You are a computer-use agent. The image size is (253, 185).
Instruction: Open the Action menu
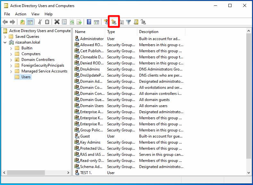pos(21,14)
